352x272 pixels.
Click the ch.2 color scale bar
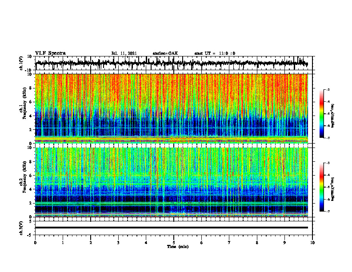(321, 187)
